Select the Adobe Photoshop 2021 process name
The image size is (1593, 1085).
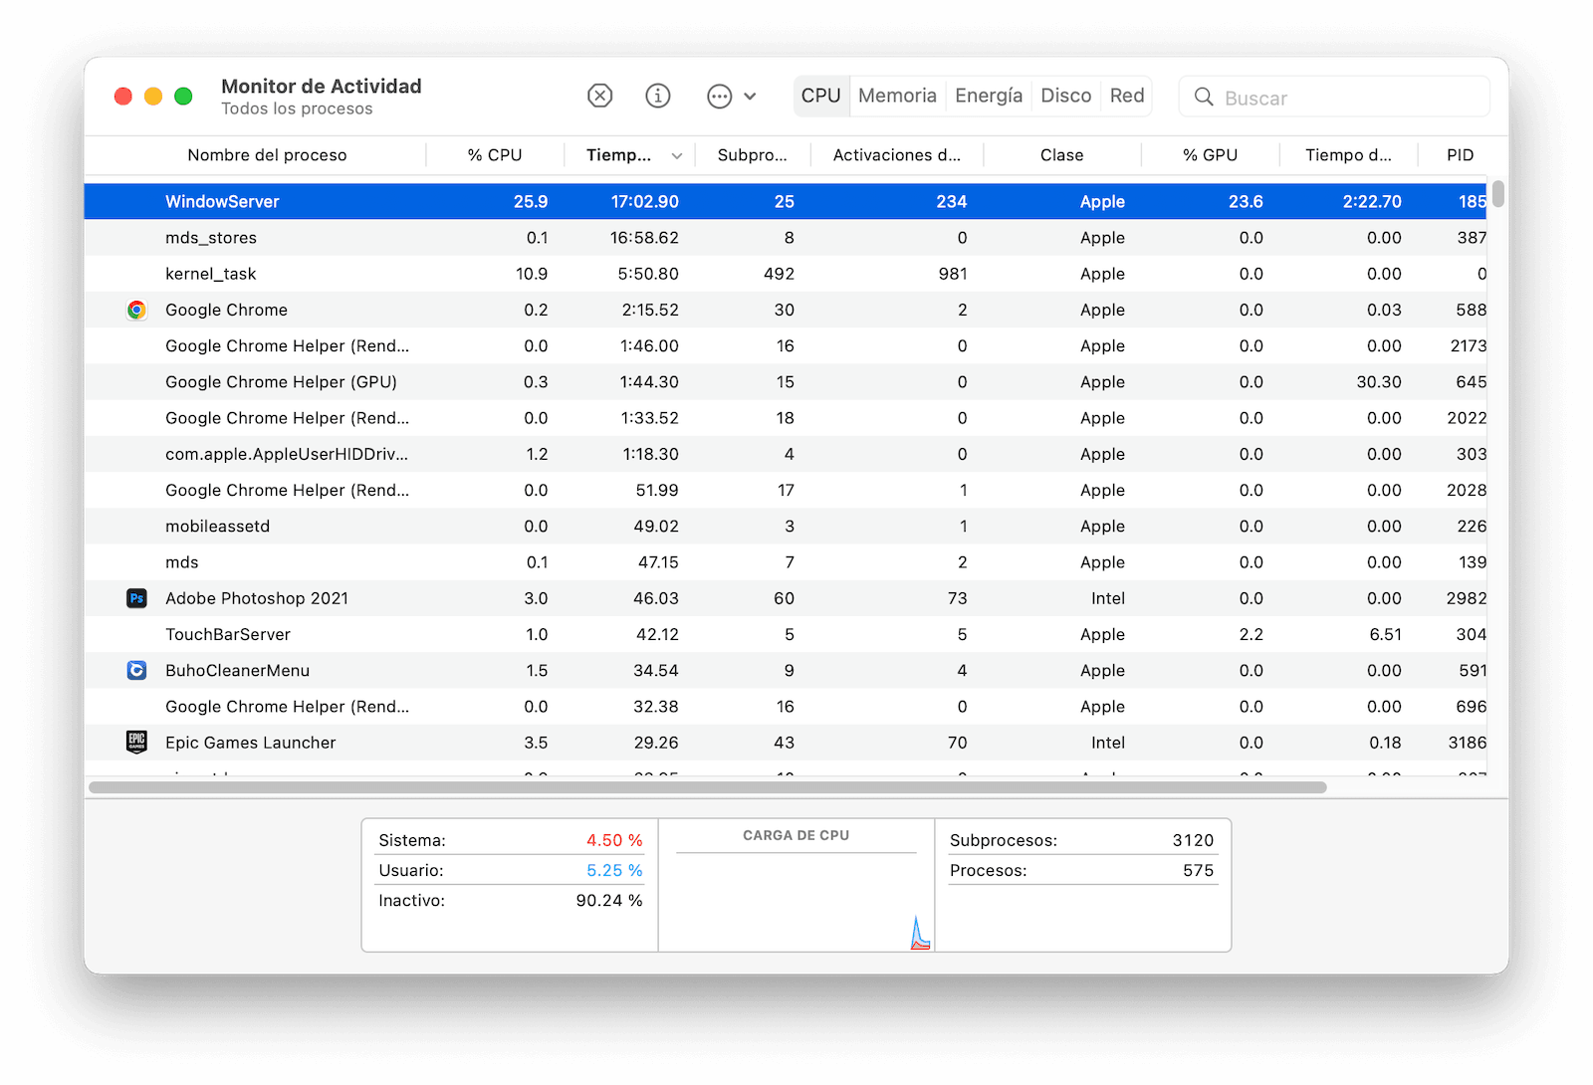257,598
